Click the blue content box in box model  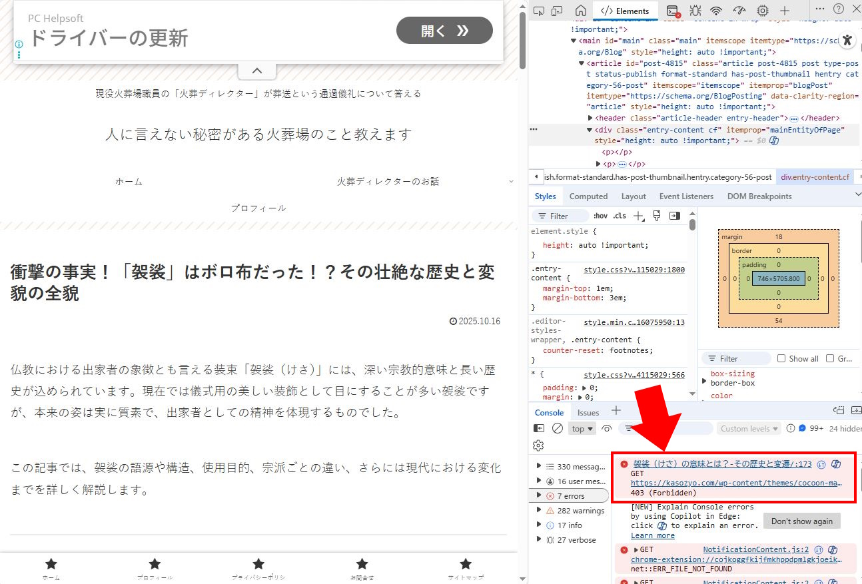pos(778,278)
